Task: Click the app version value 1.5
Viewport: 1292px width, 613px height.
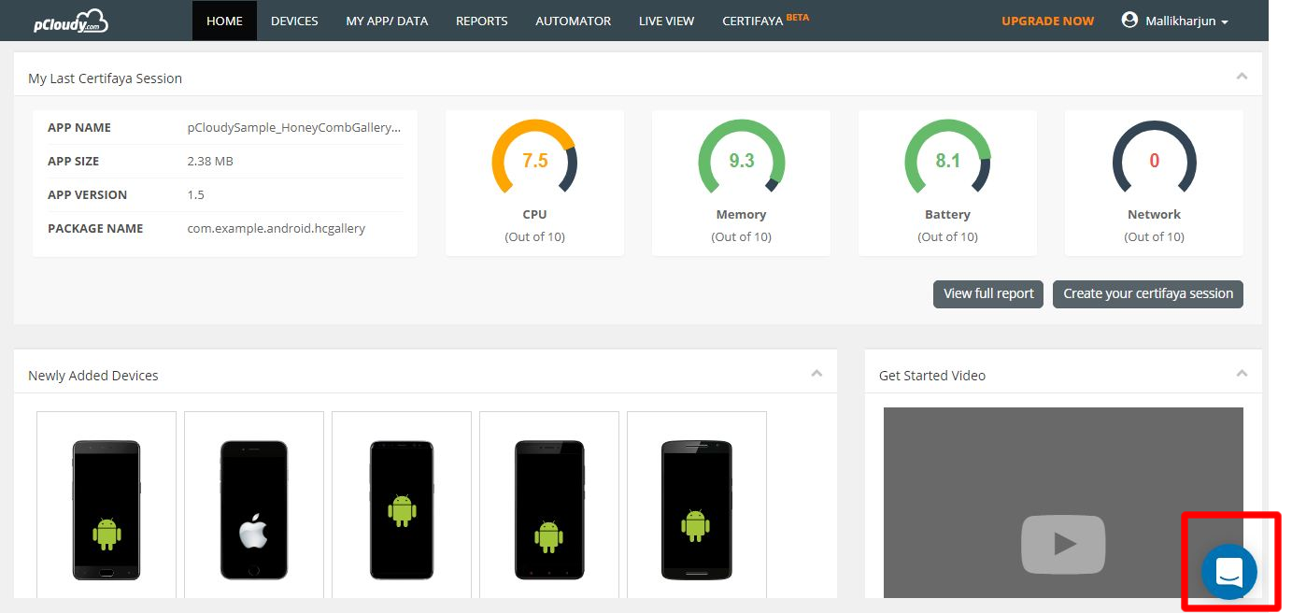Action: [195, 194]
